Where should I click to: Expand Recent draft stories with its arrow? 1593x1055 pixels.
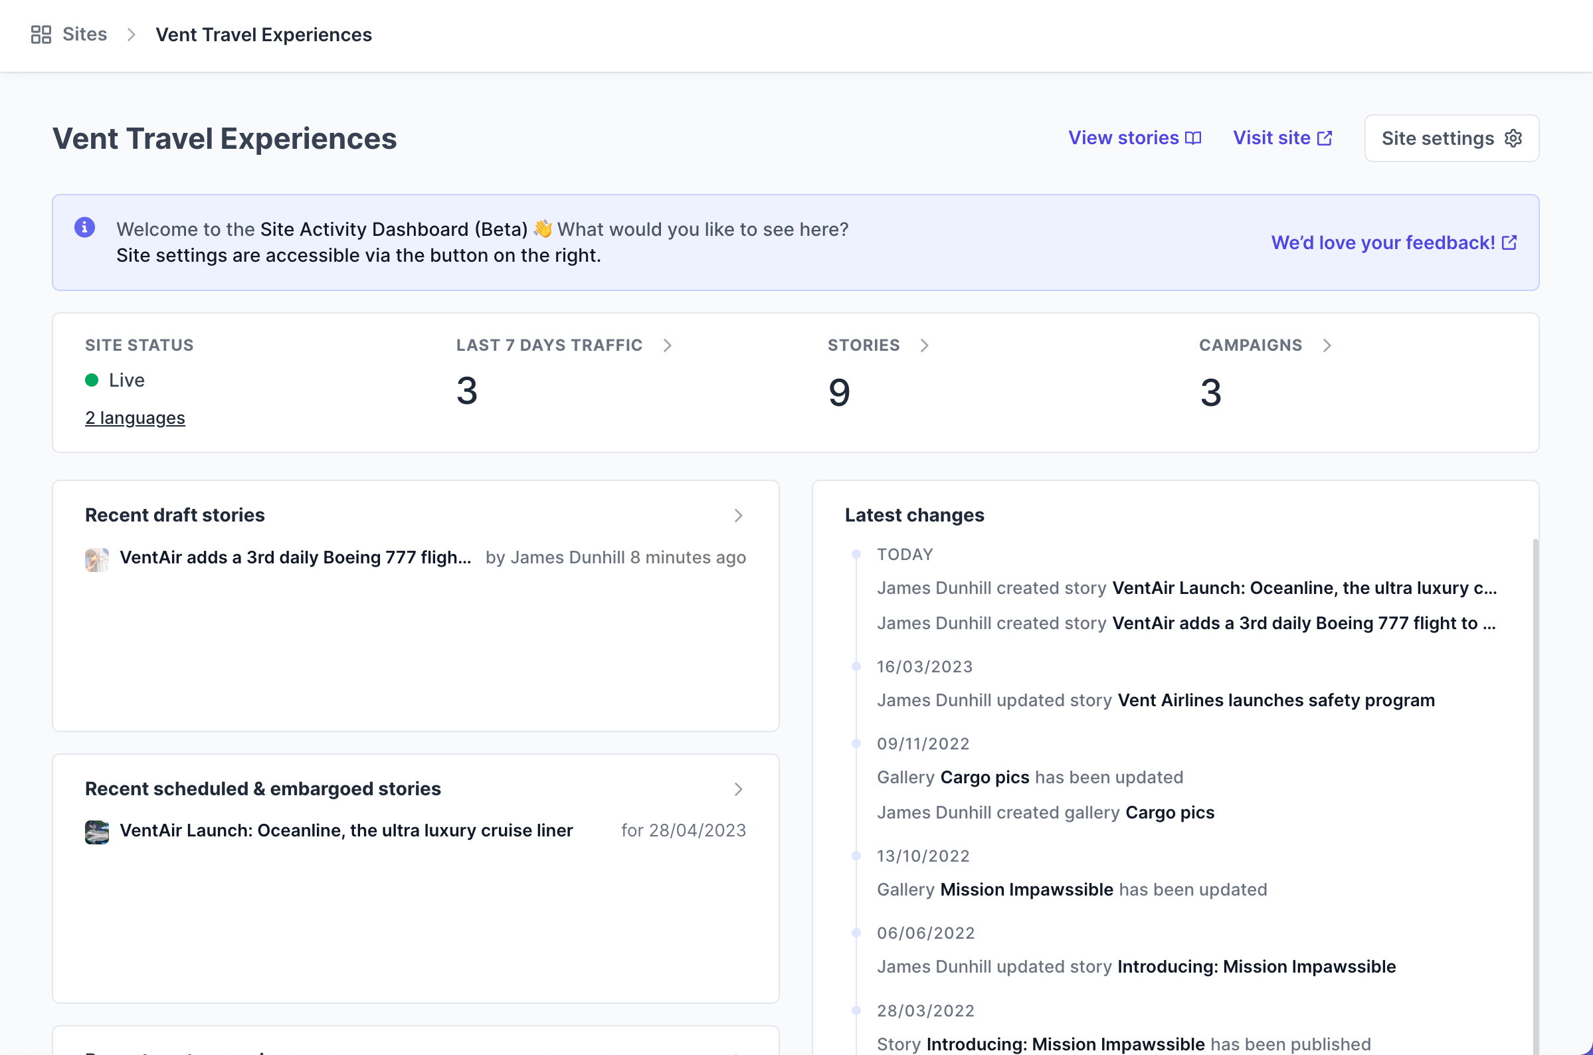[739, 516]
